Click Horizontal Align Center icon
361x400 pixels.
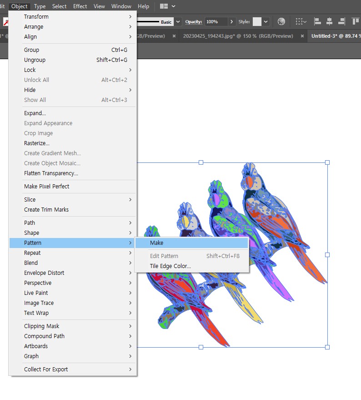(329, 22)
